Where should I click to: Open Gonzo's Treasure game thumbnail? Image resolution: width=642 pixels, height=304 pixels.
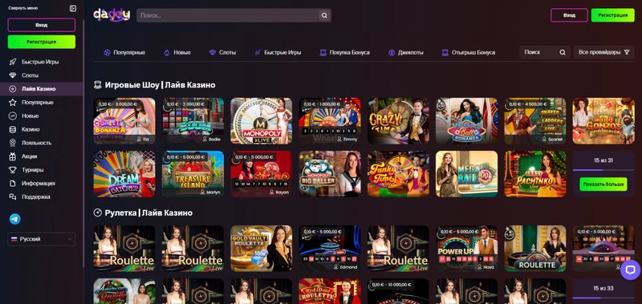coord(603,120)
